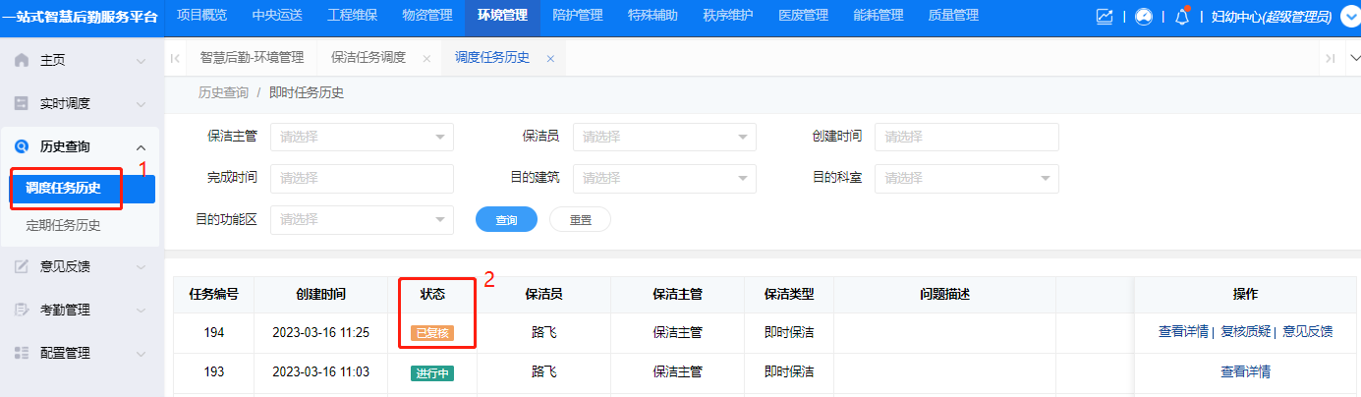Image resolution: width=1361 pixels, height=397 pixels.
Task: Open the 目的建筑 filter dropdown
Action: pos(664,178)
